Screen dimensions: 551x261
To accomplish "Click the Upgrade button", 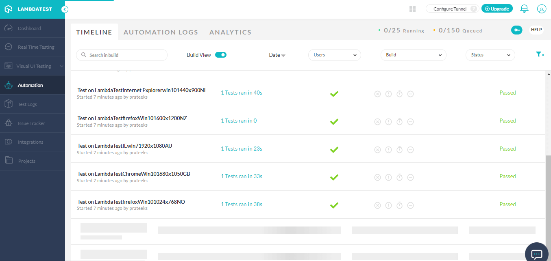I will coord(497,8).
